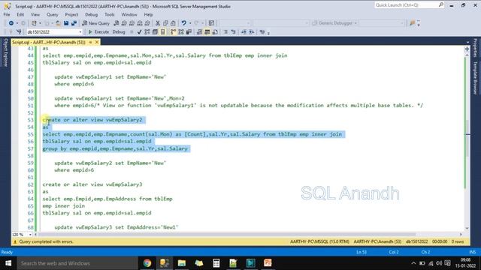Open the Windows Start menu
Screen dimensions: 481x270
(x=8, y=263)
